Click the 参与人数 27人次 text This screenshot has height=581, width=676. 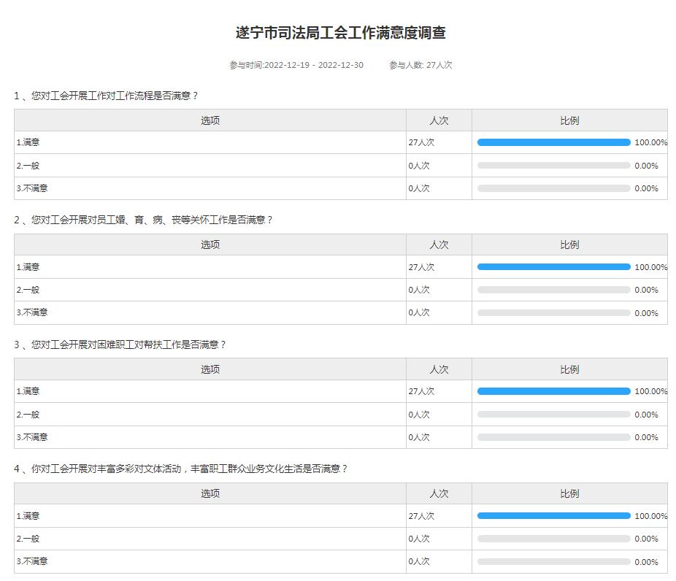click(x=420, y=65)
